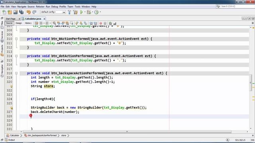
Task: Click the Save All toolbar icon
Action: [x=21, y=12]
